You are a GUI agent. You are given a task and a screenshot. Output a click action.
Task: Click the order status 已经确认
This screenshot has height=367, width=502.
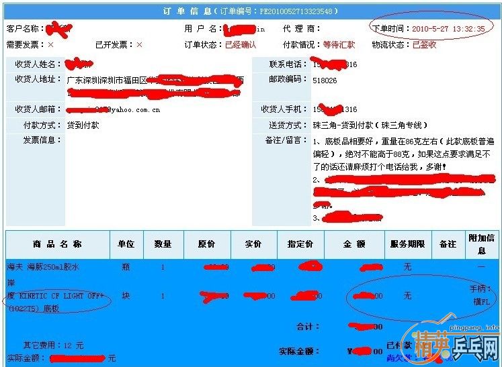click(x=241, y=45)
